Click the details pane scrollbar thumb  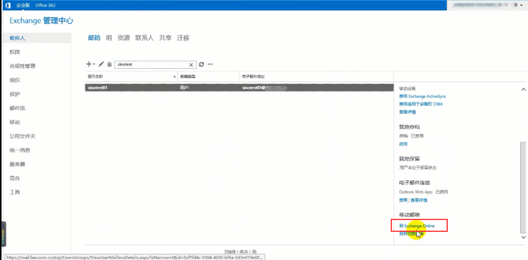523,187
